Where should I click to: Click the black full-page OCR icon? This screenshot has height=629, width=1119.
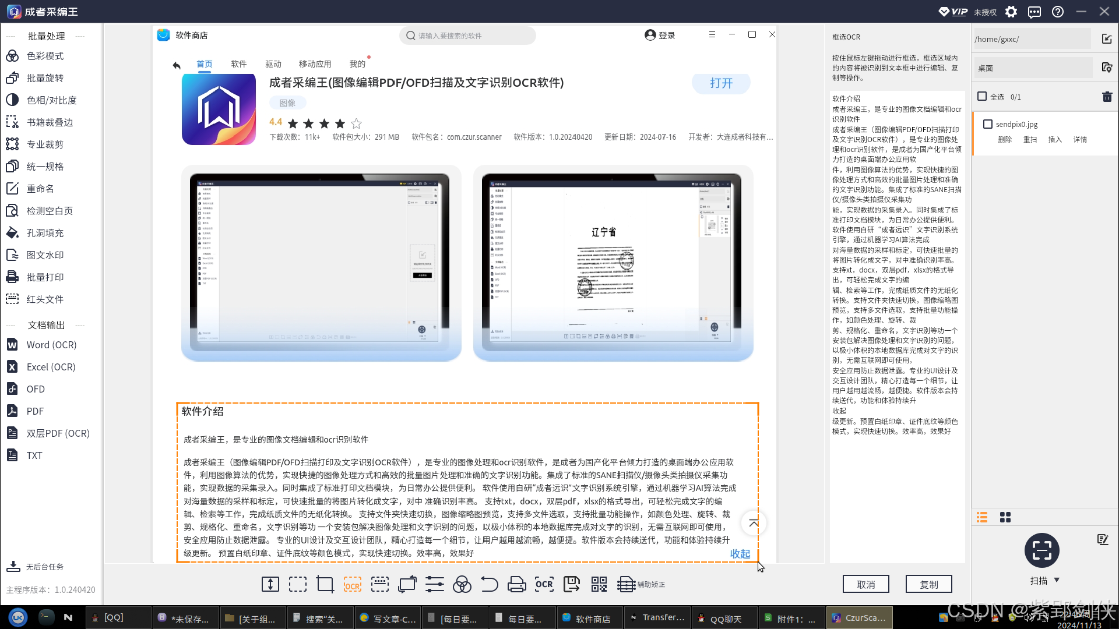pos(544,584)
